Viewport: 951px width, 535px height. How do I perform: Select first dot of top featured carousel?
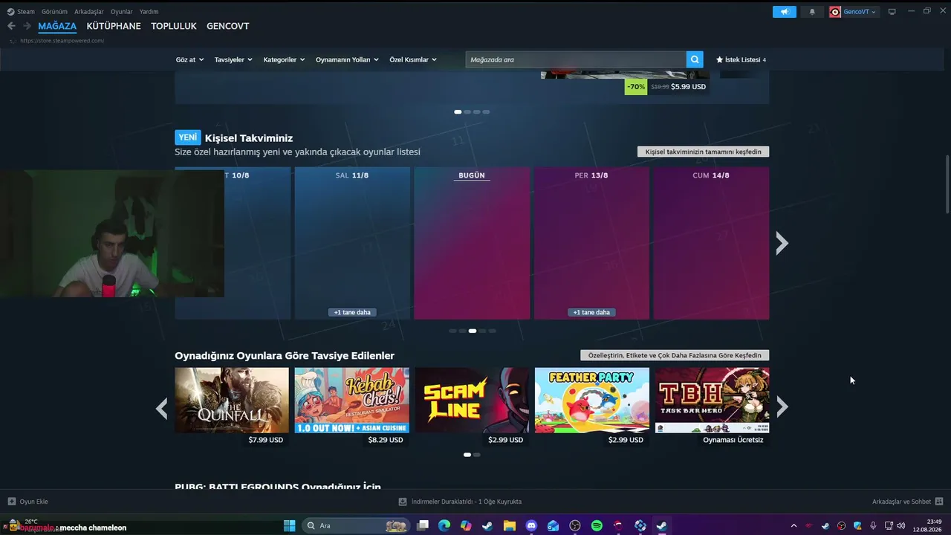(458, 112)
